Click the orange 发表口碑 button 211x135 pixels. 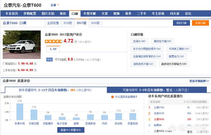200,23
